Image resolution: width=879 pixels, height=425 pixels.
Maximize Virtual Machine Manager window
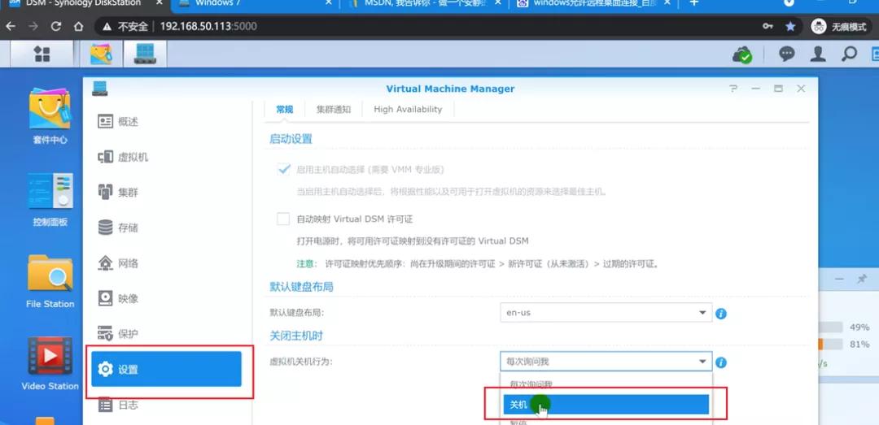[778, 89]
